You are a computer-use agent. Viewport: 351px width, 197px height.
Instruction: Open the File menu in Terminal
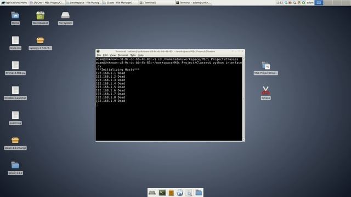[x=99, y=55]
